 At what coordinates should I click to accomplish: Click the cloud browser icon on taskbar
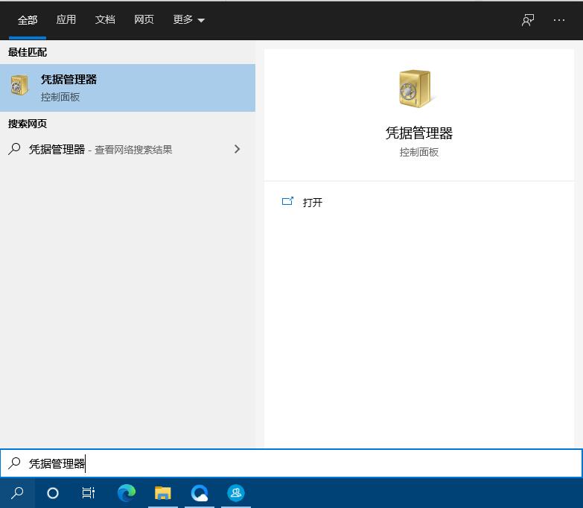[x=200, y=492]
